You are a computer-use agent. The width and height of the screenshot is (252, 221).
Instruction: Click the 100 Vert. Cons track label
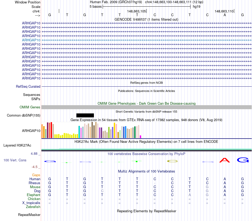tap(15, 160)
